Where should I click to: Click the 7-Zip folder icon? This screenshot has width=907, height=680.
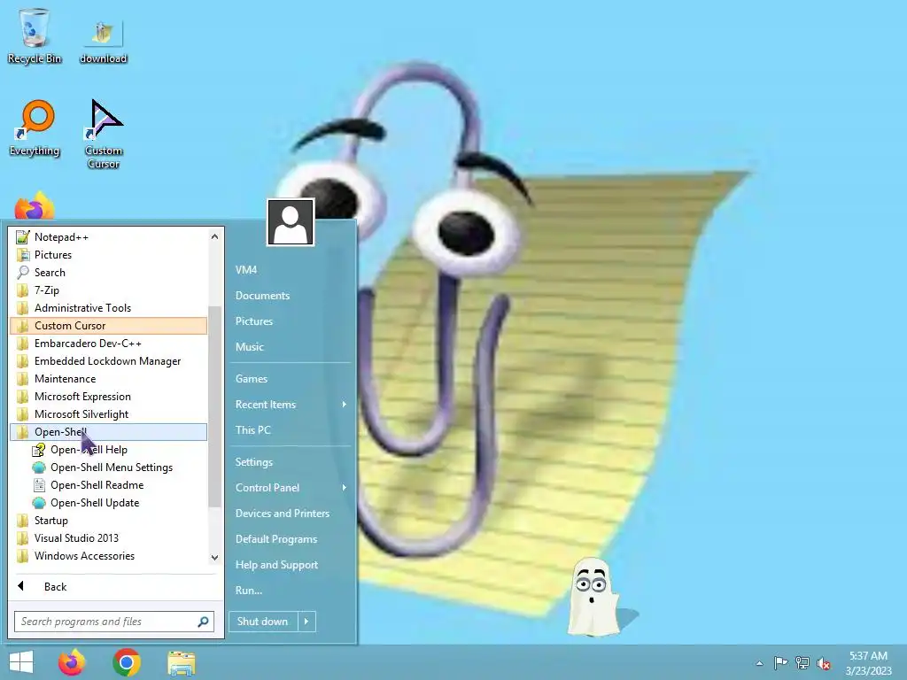(22, 290)
